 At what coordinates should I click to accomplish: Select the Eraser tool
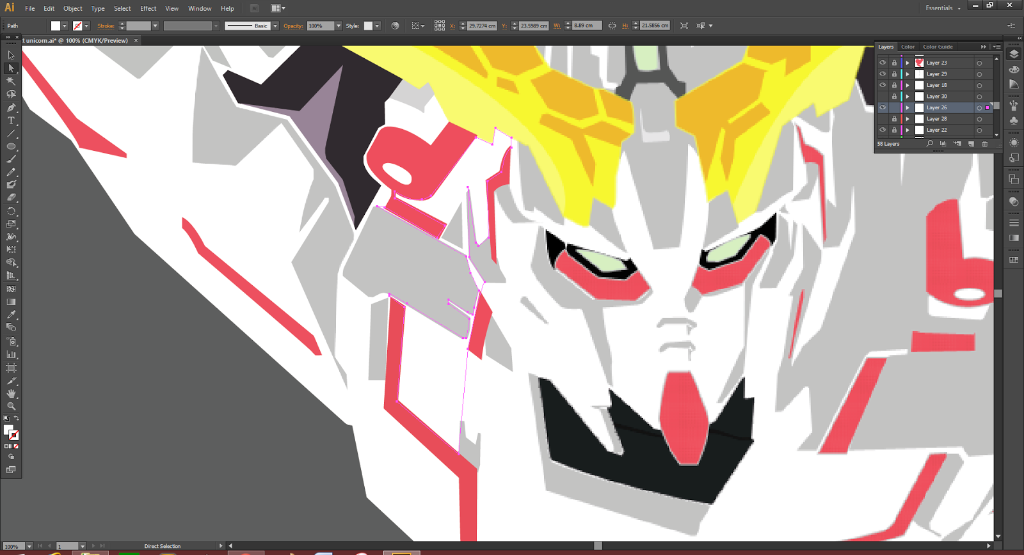tap(11, 198)
